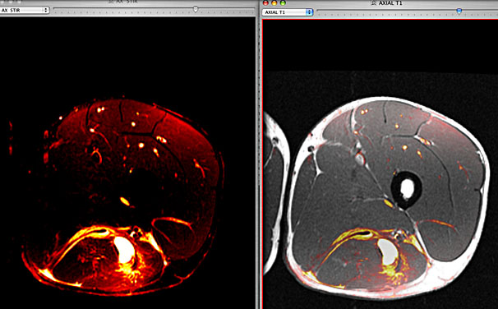The image size is (498, 309).
Task: Click the bright fluid collection in the STIR image
Action: pos(125,250)
